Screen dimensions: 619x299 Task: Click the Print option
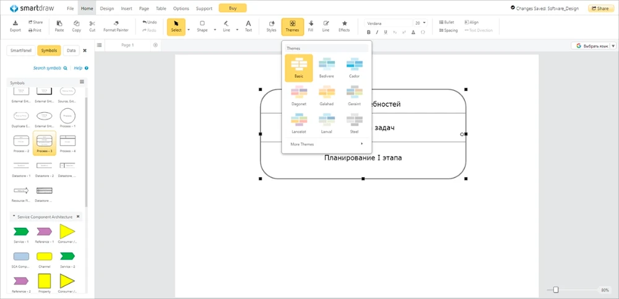35,30
